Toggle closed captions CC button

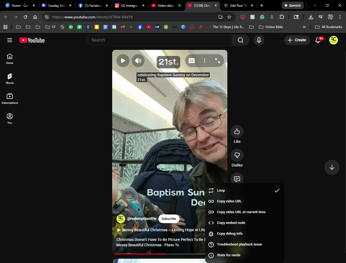point(192,61)
